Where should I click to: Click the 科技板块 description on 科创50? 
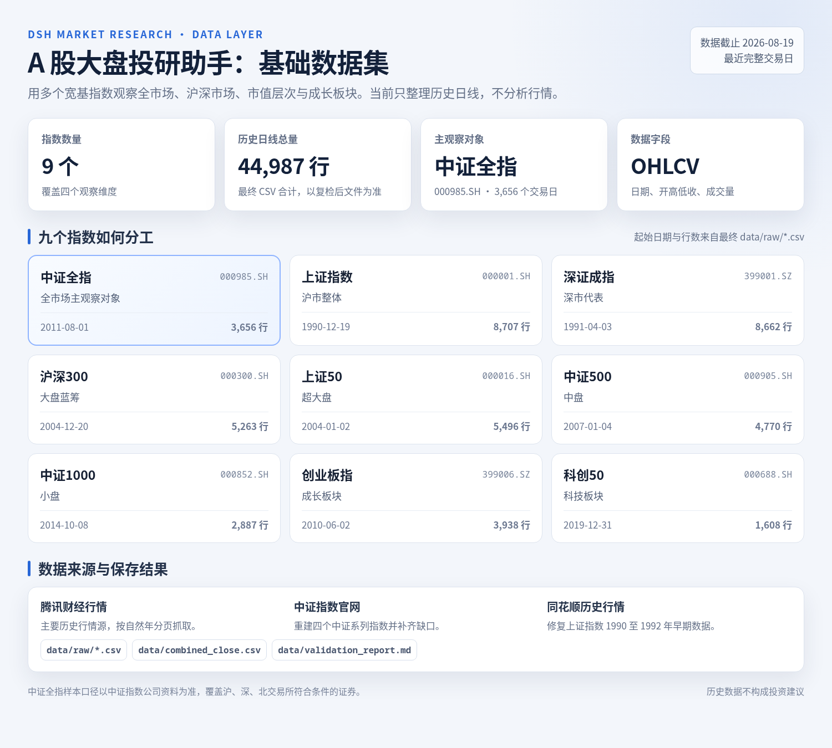click(x=584, y=496)
